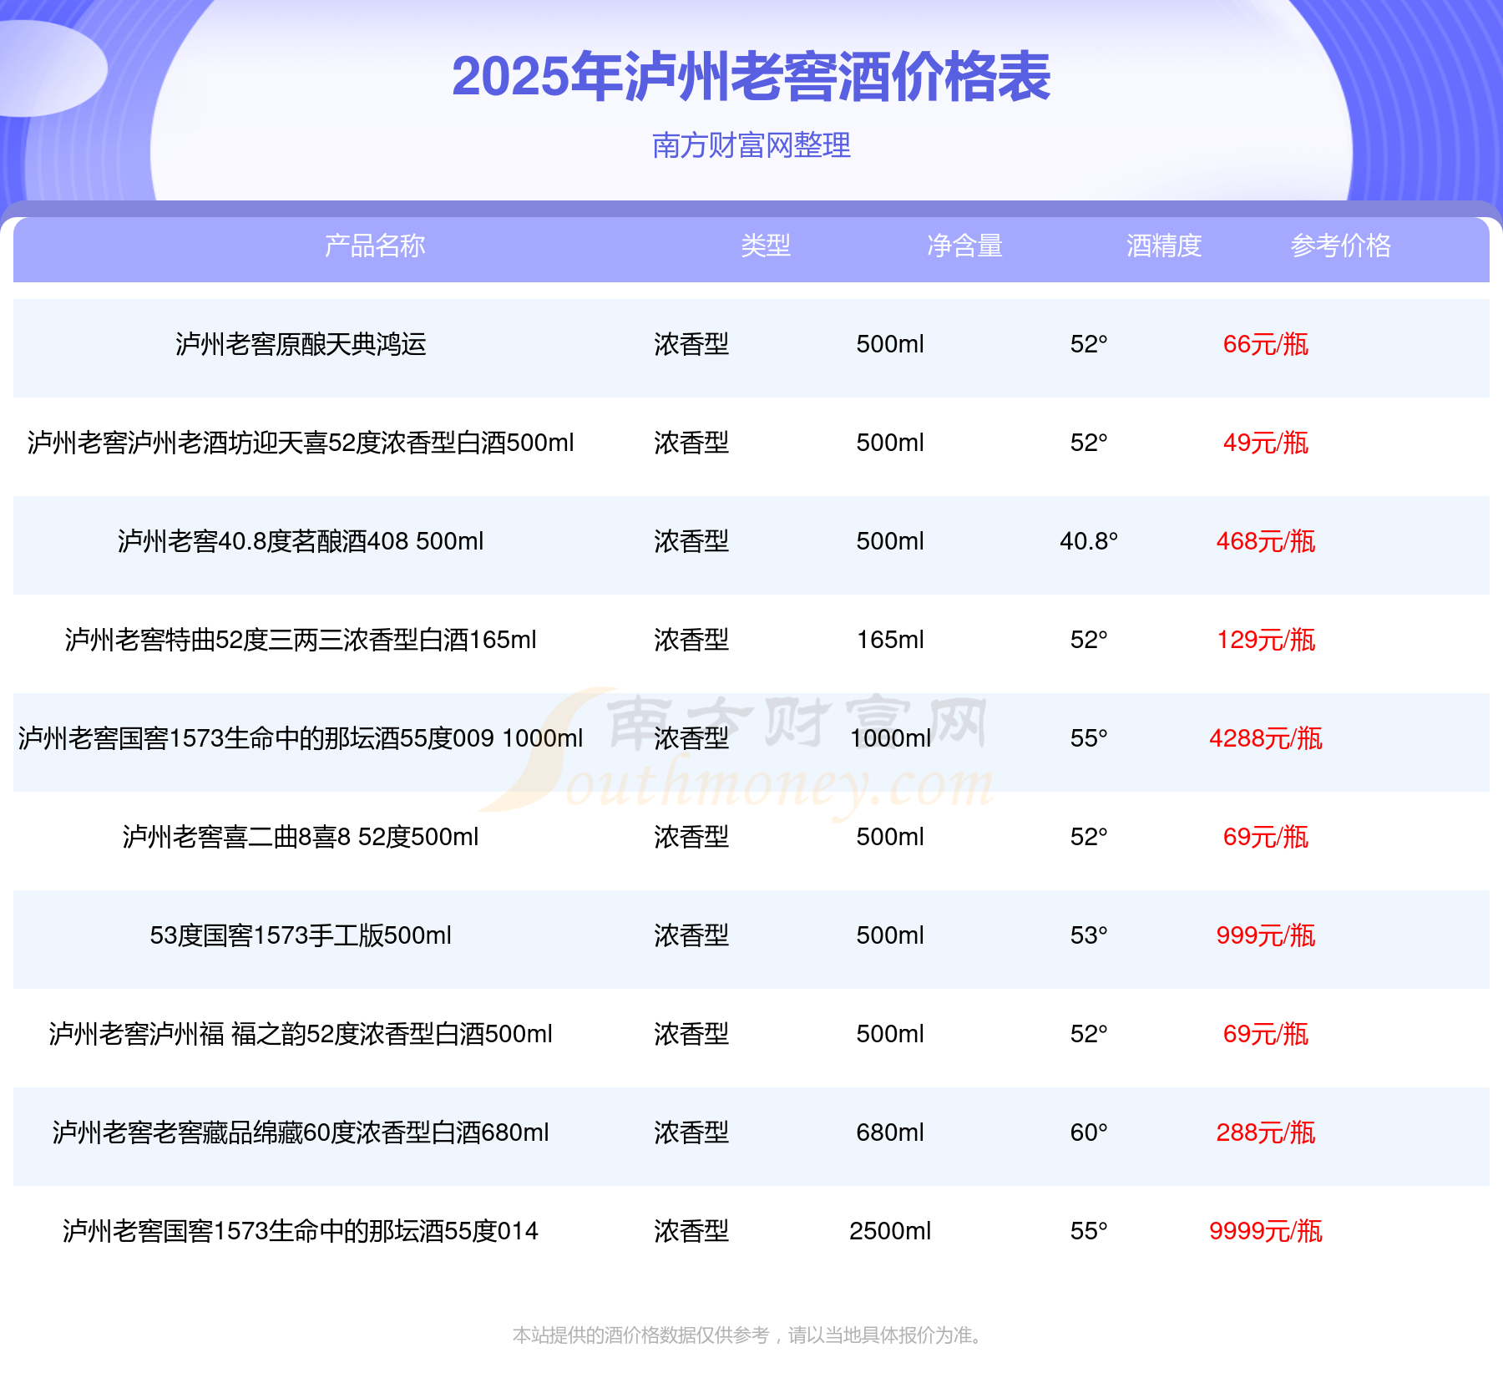Click "55°" in the 55度014 row
The height and width of the screenshot is (1373, 1503).
pyautogui.click(x=1089, y=1231)
